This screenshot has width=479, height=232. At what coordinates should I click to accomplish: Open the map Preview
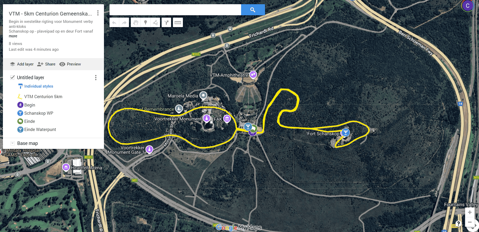70,64
